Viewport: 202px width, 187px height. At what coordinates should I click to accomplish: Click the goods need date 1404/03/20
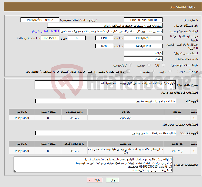(22, 118)
